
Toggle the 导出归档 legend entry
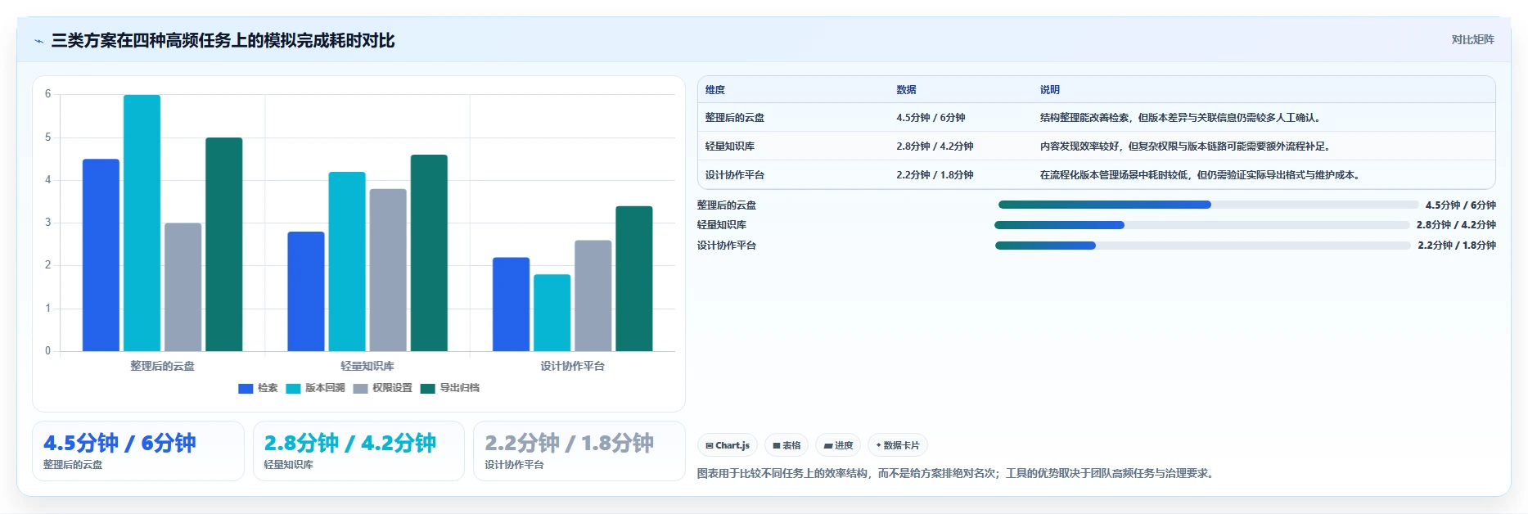point(449,388)
